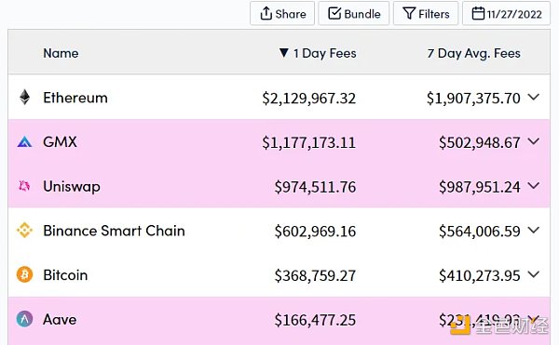The image size is (559, 345).
Task: Sort by 7 Day Avg. Fees column
Action: [474, 53]
